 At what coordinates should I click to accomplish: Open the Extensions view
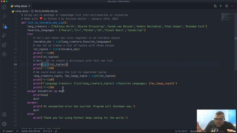[4, 45]
